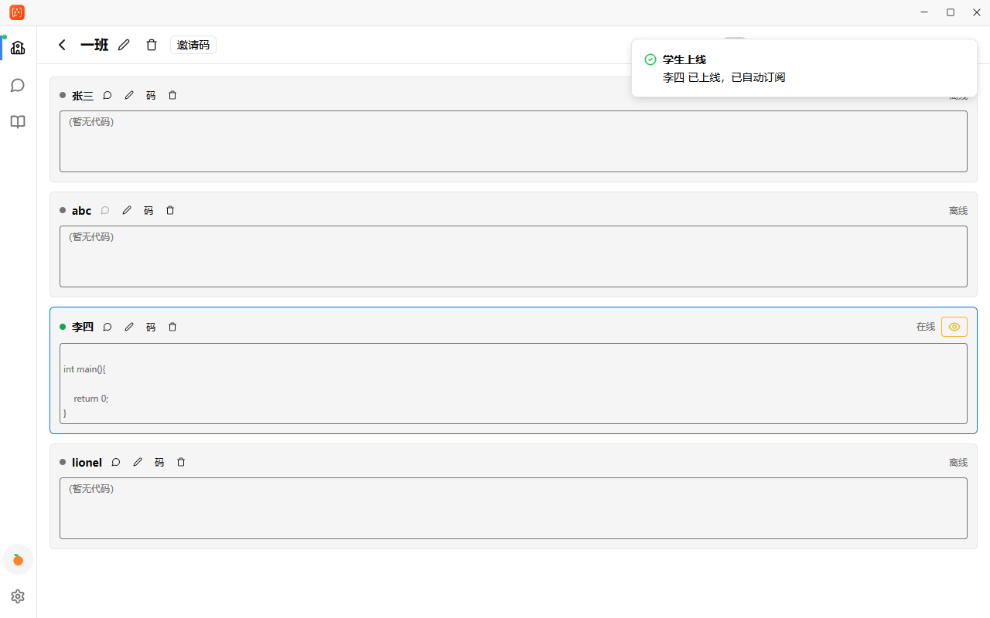Select the student name 李四
This screenshot has height=618, width=990.
click(83, 327)
